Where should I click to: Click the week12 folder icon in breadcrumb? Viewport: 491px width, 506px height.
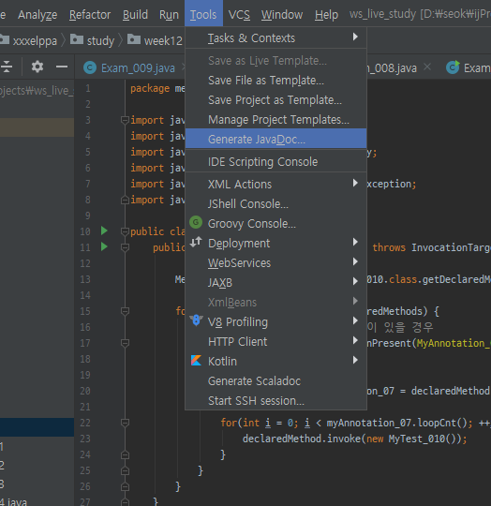(134, 39)
